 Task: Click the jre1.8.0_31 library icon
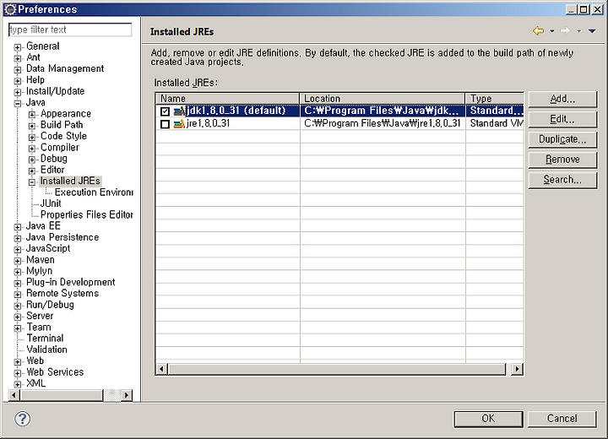179,124
